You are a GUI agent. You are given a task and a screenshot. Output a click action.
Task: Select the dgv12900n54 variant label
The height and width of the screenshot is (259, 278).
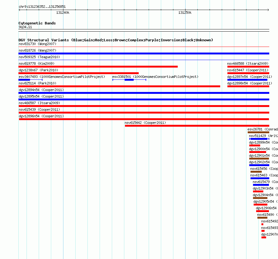[263, 149]
